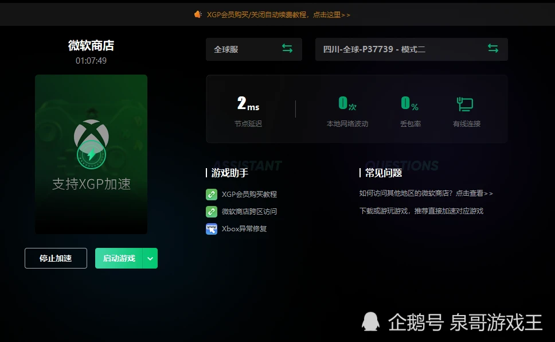This screenshot has width=555, height=342.
Task: Click the 停止加速 button
Action: tap(56, 258)
